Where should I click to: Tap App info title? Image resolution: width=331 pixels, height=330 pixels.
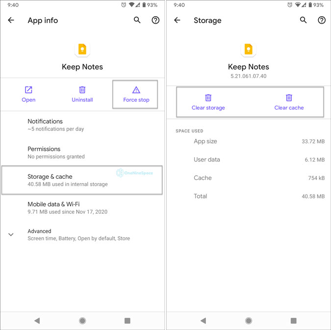point(43,21)
